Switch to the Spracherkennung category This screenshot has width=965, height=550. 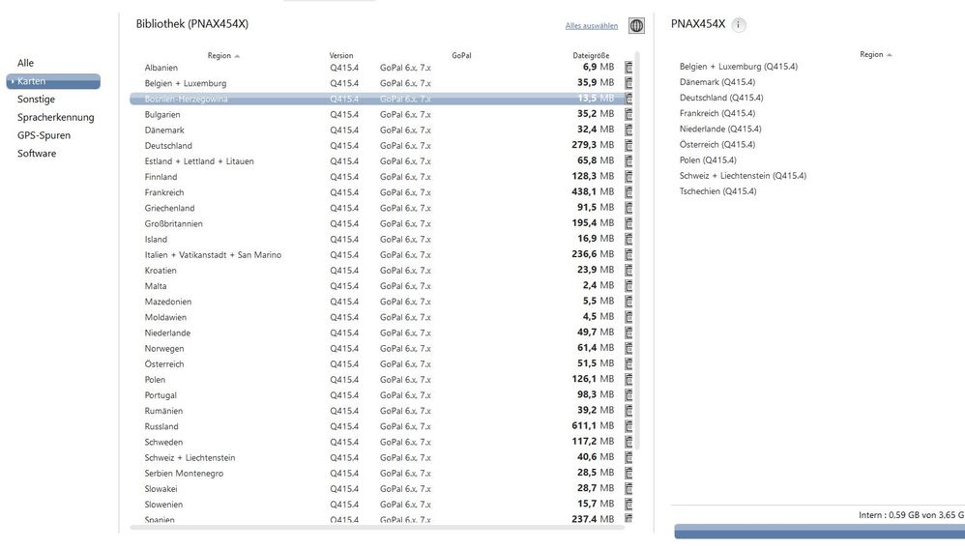(55, 117)
